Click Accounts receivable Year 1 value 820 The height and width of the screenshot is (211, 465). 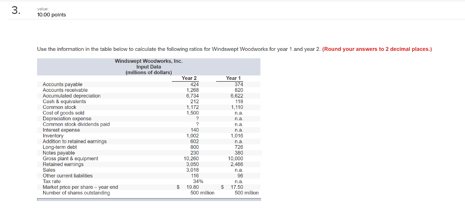click(x=239, y=90)
